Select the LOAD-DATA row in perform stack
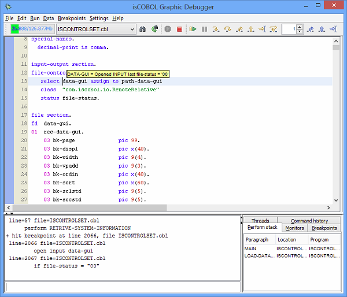347x297 pixels. click(259, 255)
